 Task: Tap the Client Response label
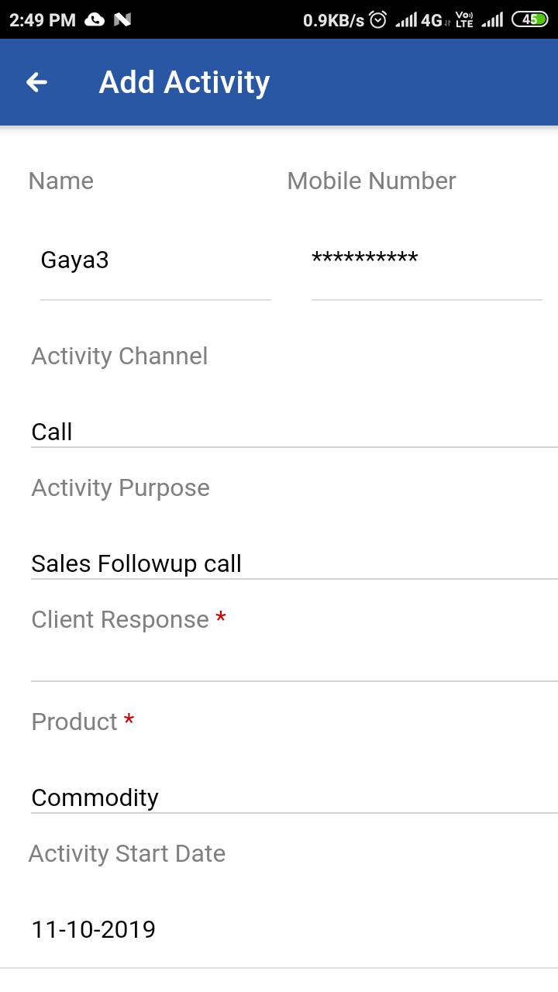pos(120,619)
